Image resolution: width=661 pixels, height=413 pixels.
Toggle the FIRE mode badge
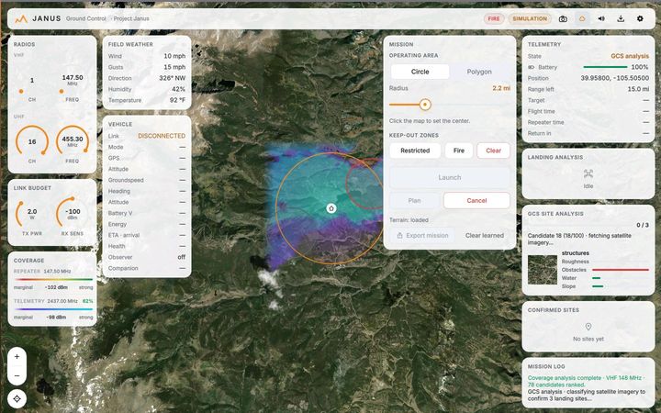pyautogui.click(x=494, y=19)
